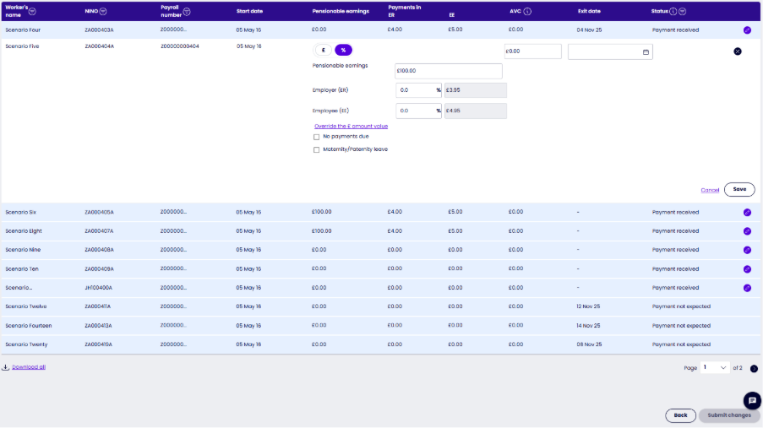Go to next page arrow

[x=754, y=368]
